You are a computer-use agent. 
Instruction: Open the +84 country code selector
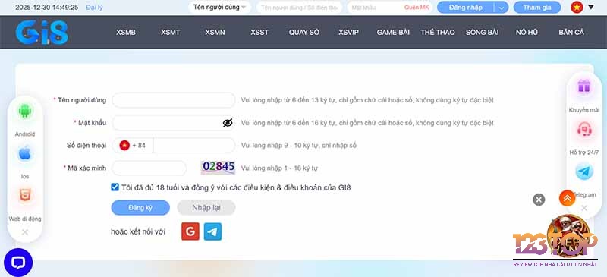[132, 145]
